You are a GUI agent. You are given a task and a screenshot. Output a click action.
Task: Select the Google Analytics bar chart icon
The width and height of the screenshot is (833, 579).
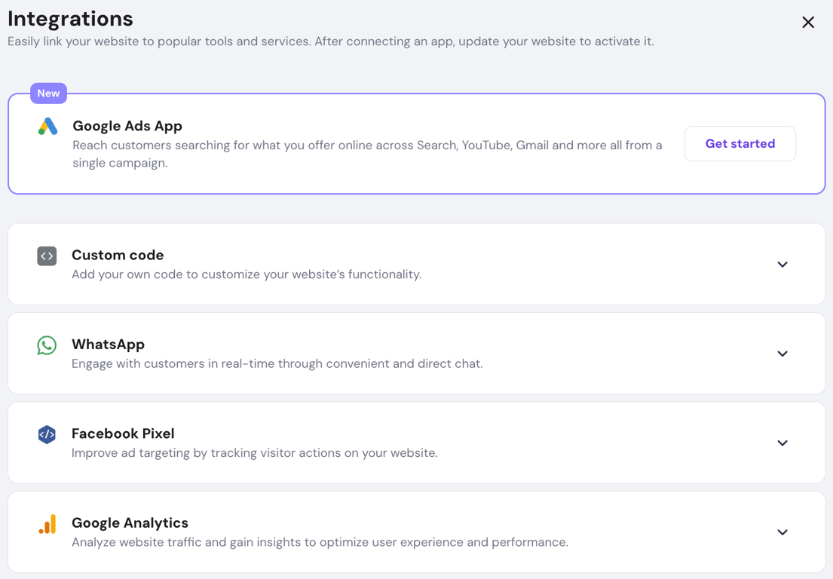[x=46, y=523]
